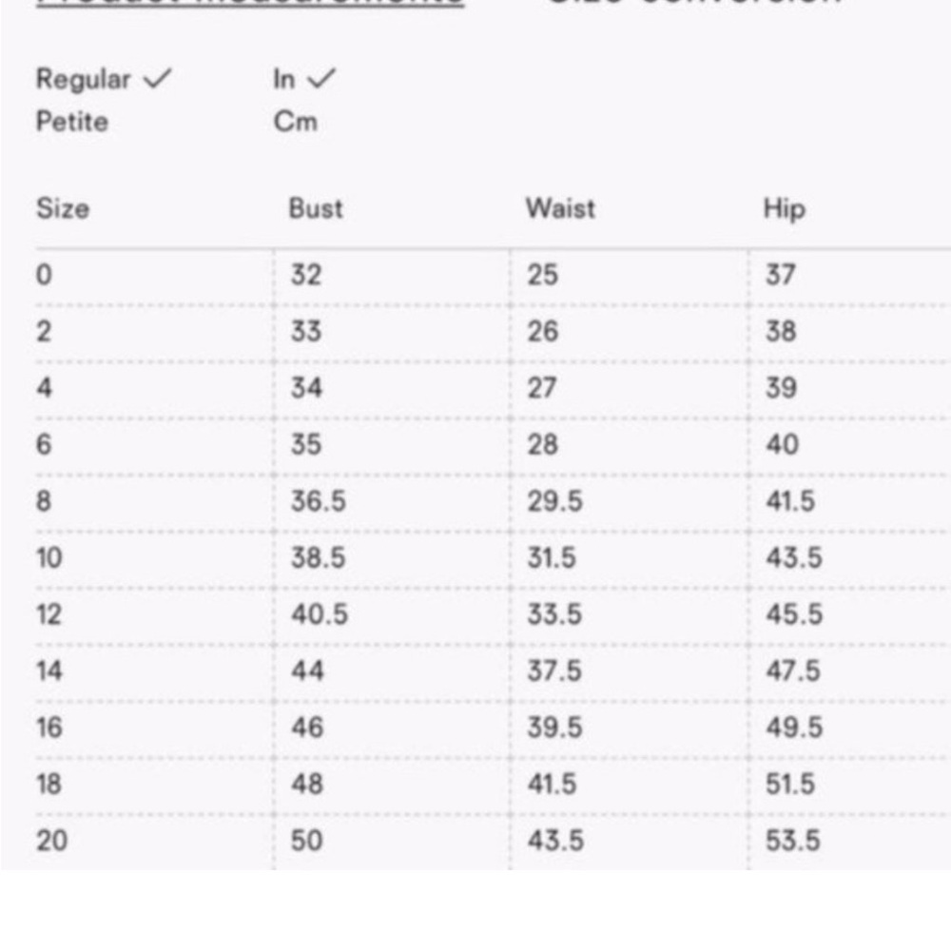
Task: Select the size 12 row
Action: click(493, 615)
